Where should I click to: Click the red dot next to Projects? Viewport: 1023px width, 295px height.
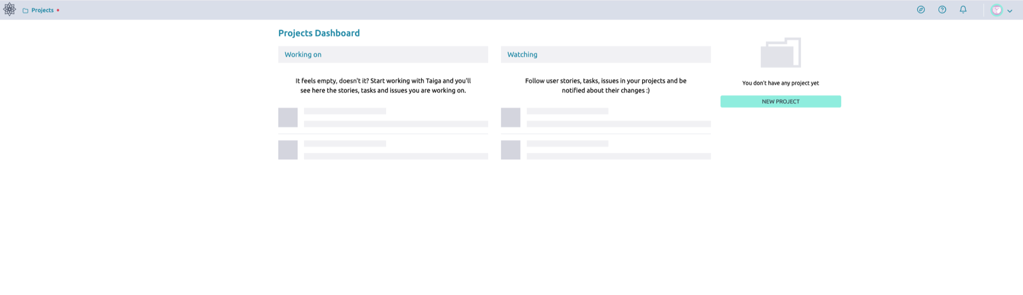point(58,10)
